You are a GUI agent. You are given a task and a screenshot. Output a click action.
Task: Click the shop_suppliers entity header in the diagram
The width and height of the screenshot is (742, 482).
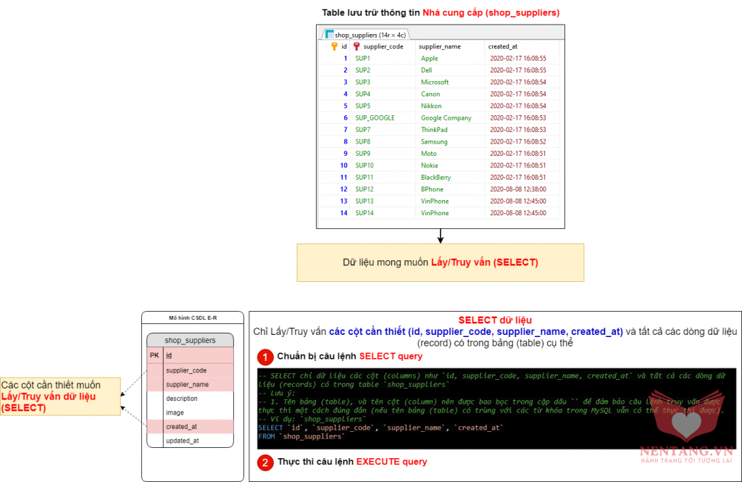click(x=190, y=340)
